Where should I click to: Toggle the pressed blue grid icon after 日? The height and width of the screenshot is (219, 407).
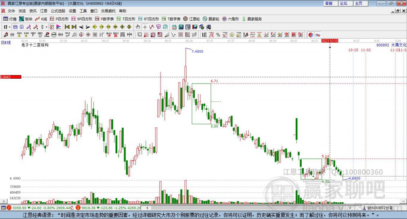16,27
